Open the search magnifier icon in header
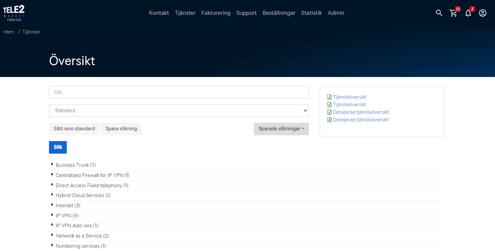The image size is (495, 251). [x=439, y=13]
